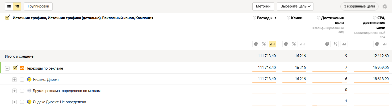Switch to flat list view icon
The width and height of the screenshot is (392, 106).
click(x=9, y=6)
